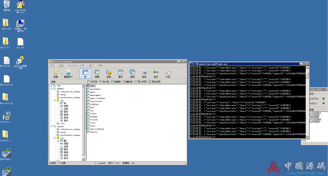Select the phpStudy2 desktop icon
The height and width of the screenshot is (176, 328).
click(6, 155)
